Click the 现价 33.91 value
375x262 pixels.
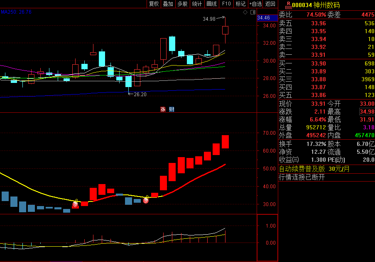pyautogui.click(x=319, y=104)
